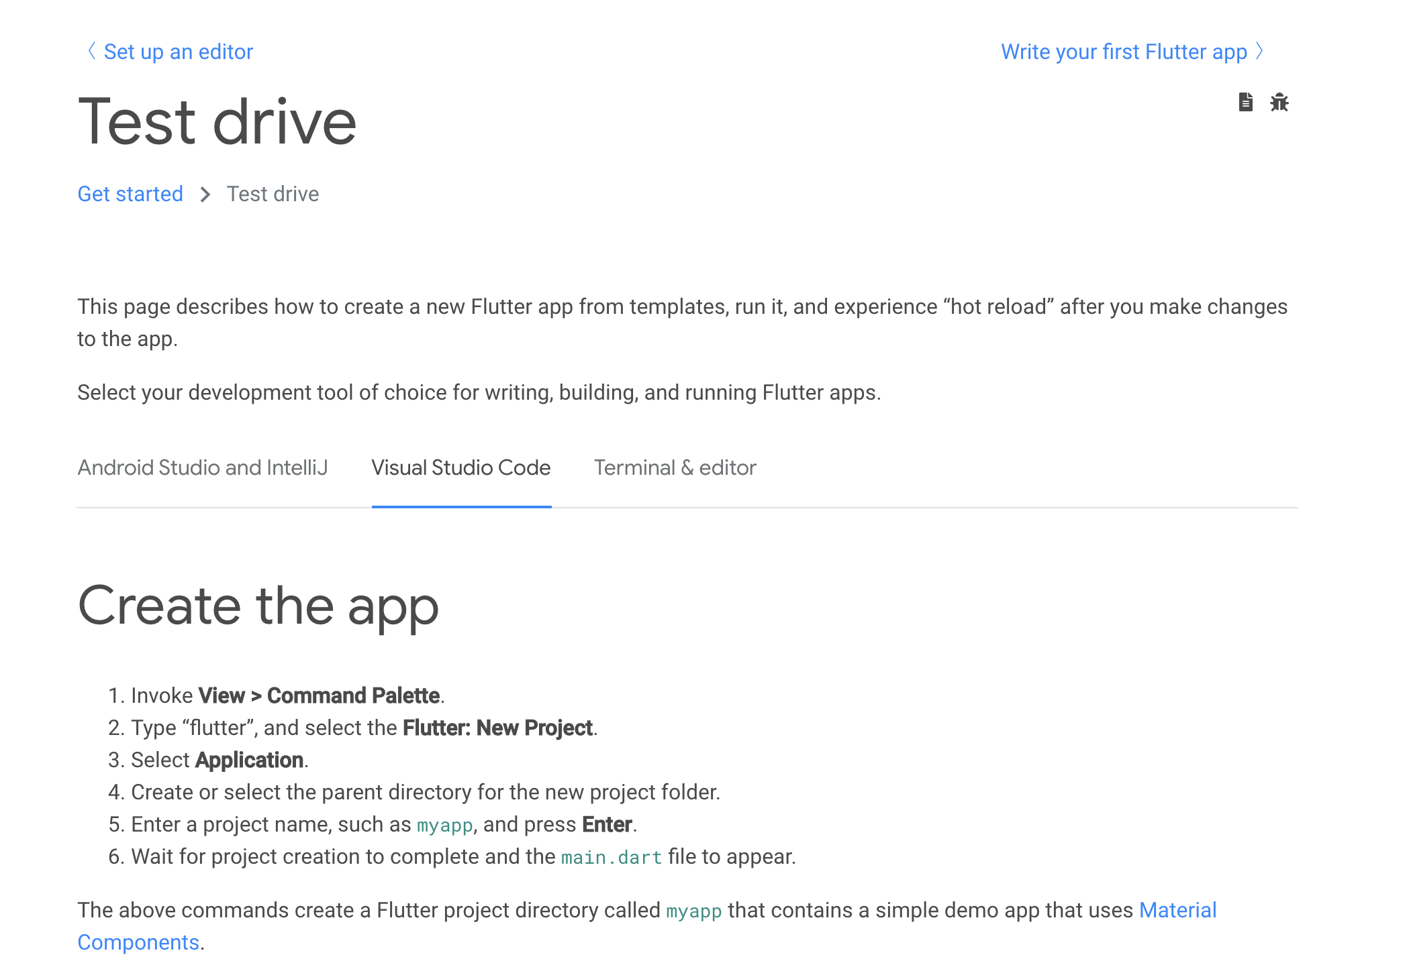Click the View > Command Palette step text
Image resolution: width=1407 pixels, height=963 pixels.
pyautogui.click(x=319, y=695)
